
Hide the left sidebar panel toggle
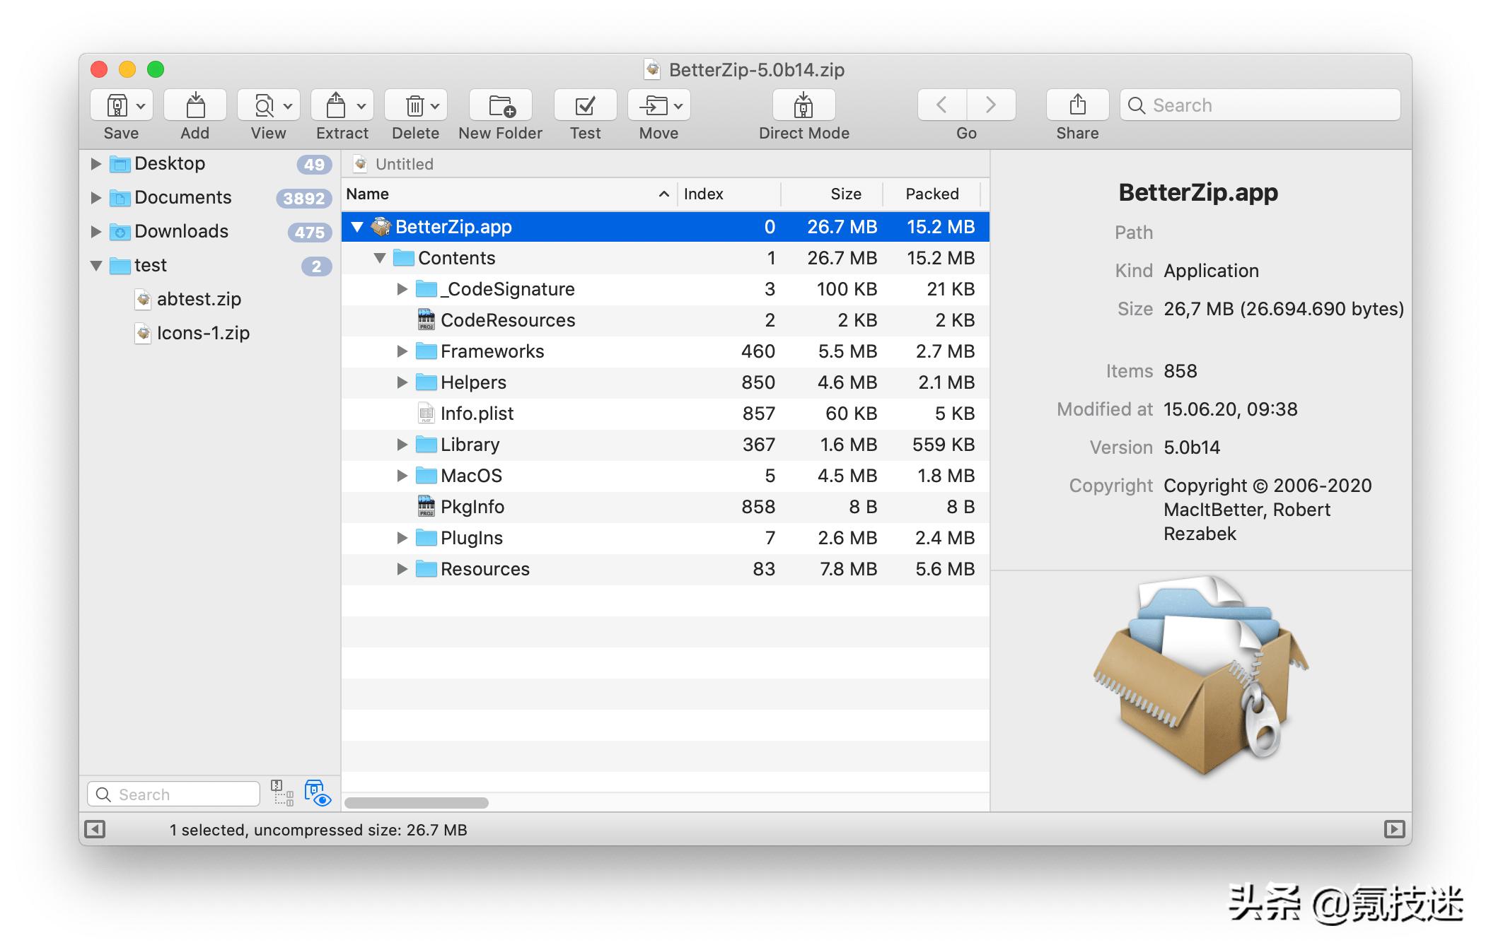[x=95, y=829]
